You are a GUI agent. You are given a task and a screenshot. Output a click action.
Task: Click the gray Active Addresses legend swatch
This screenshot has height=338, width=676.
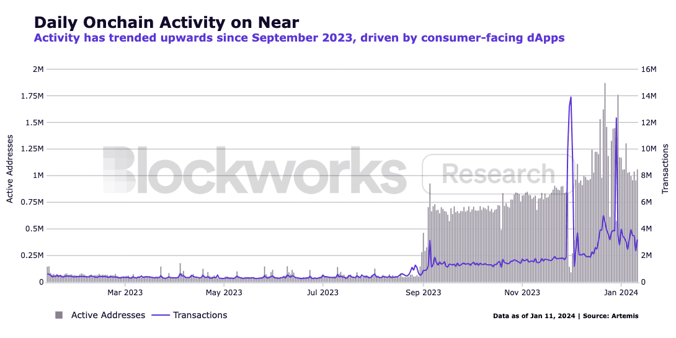(59, 315)
